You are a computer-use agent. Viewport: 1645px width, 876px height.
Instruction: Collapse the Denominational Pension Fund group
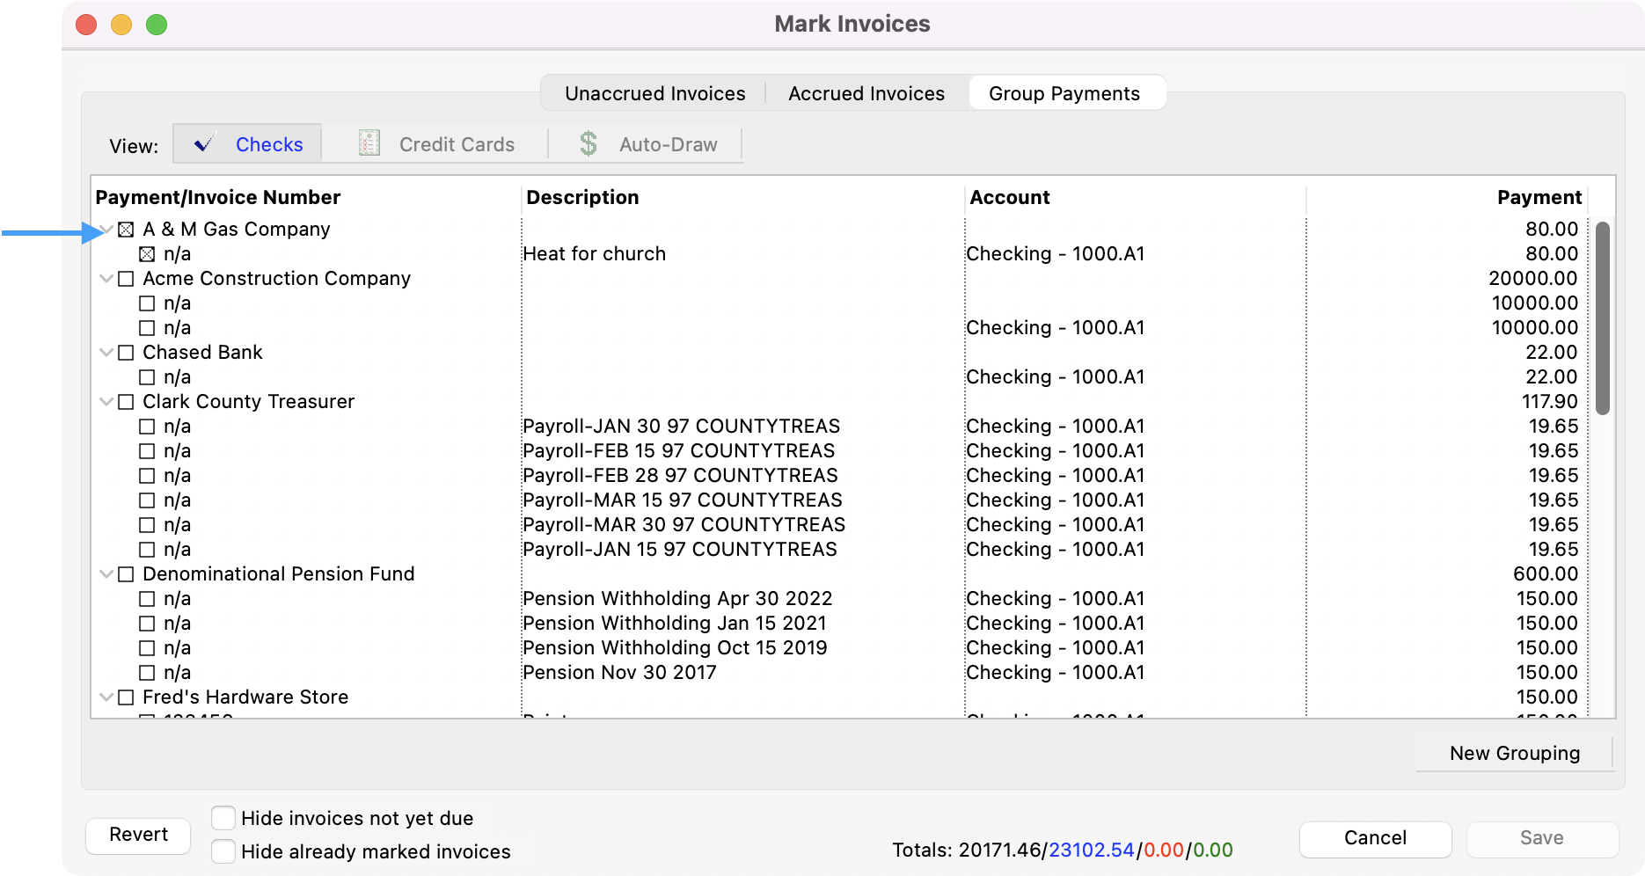(x=106, y=574)
